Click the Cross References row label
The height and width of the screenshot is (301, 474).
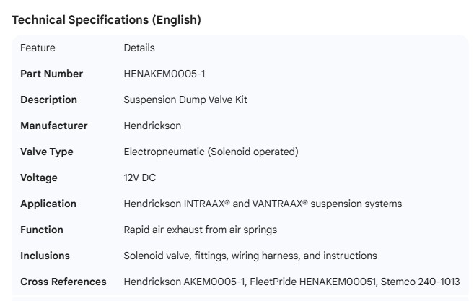click(63, 282)
